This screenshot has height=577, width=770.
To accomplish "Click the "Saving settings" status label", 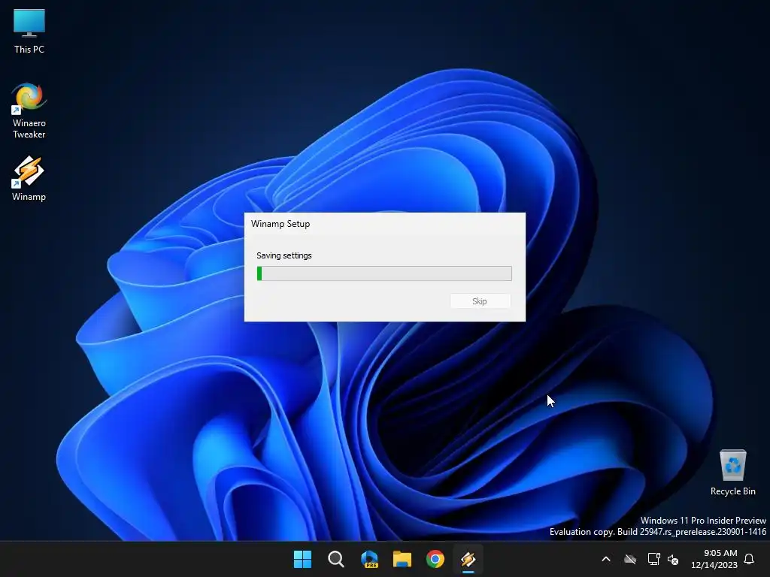I will pos(283,255).
